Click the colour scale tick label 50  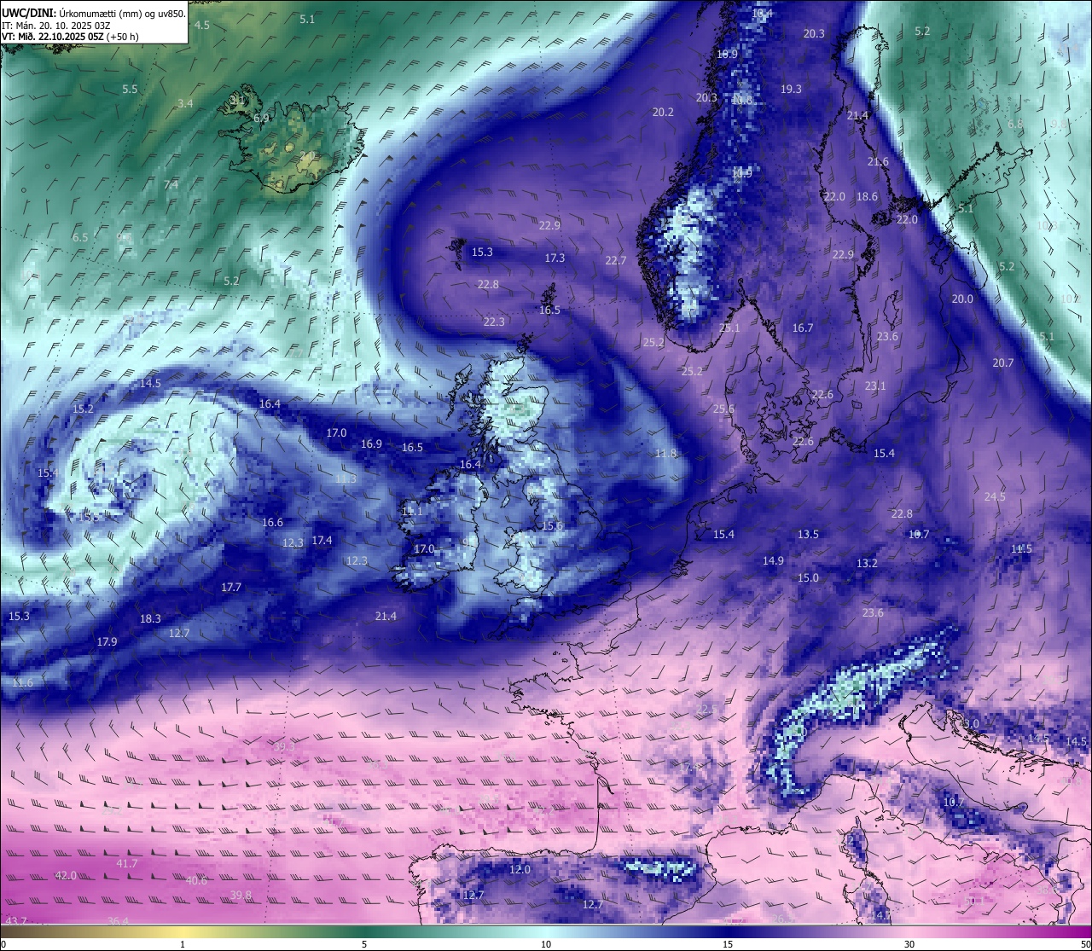[x=1084, y=944]
